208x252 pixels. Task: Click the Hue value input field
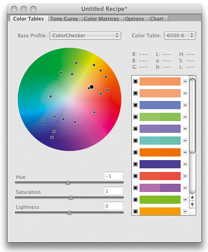coord(114,176)
